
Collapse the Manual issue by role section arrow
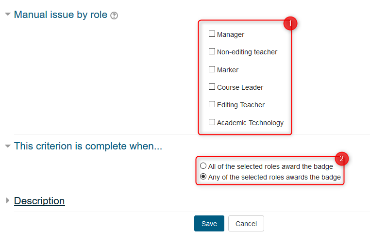click(7, 15)
